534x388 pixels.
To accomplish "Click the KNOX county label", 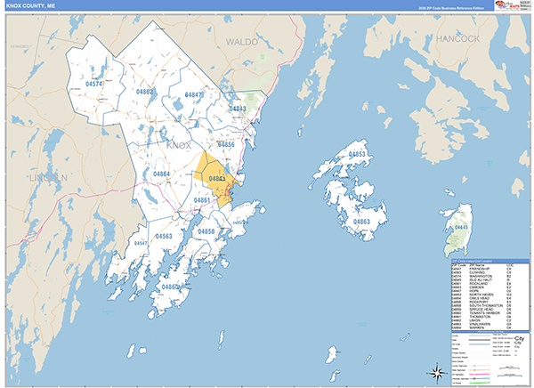I will [179, 145].
